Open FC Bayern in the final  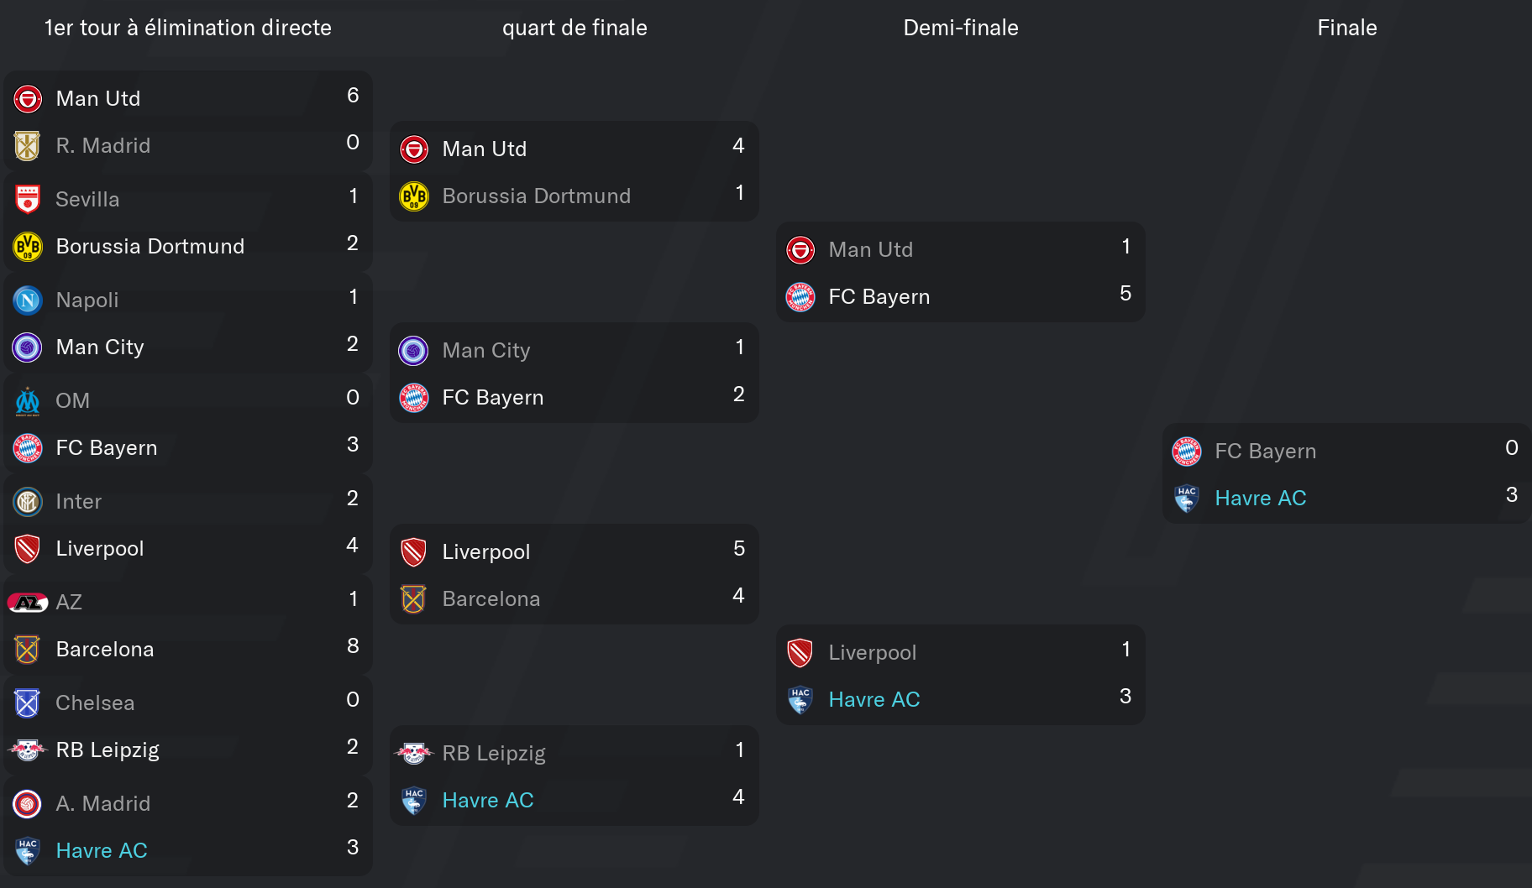coord(1265,452)
